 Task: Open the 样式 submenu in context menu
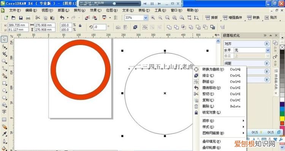point(223,127)
